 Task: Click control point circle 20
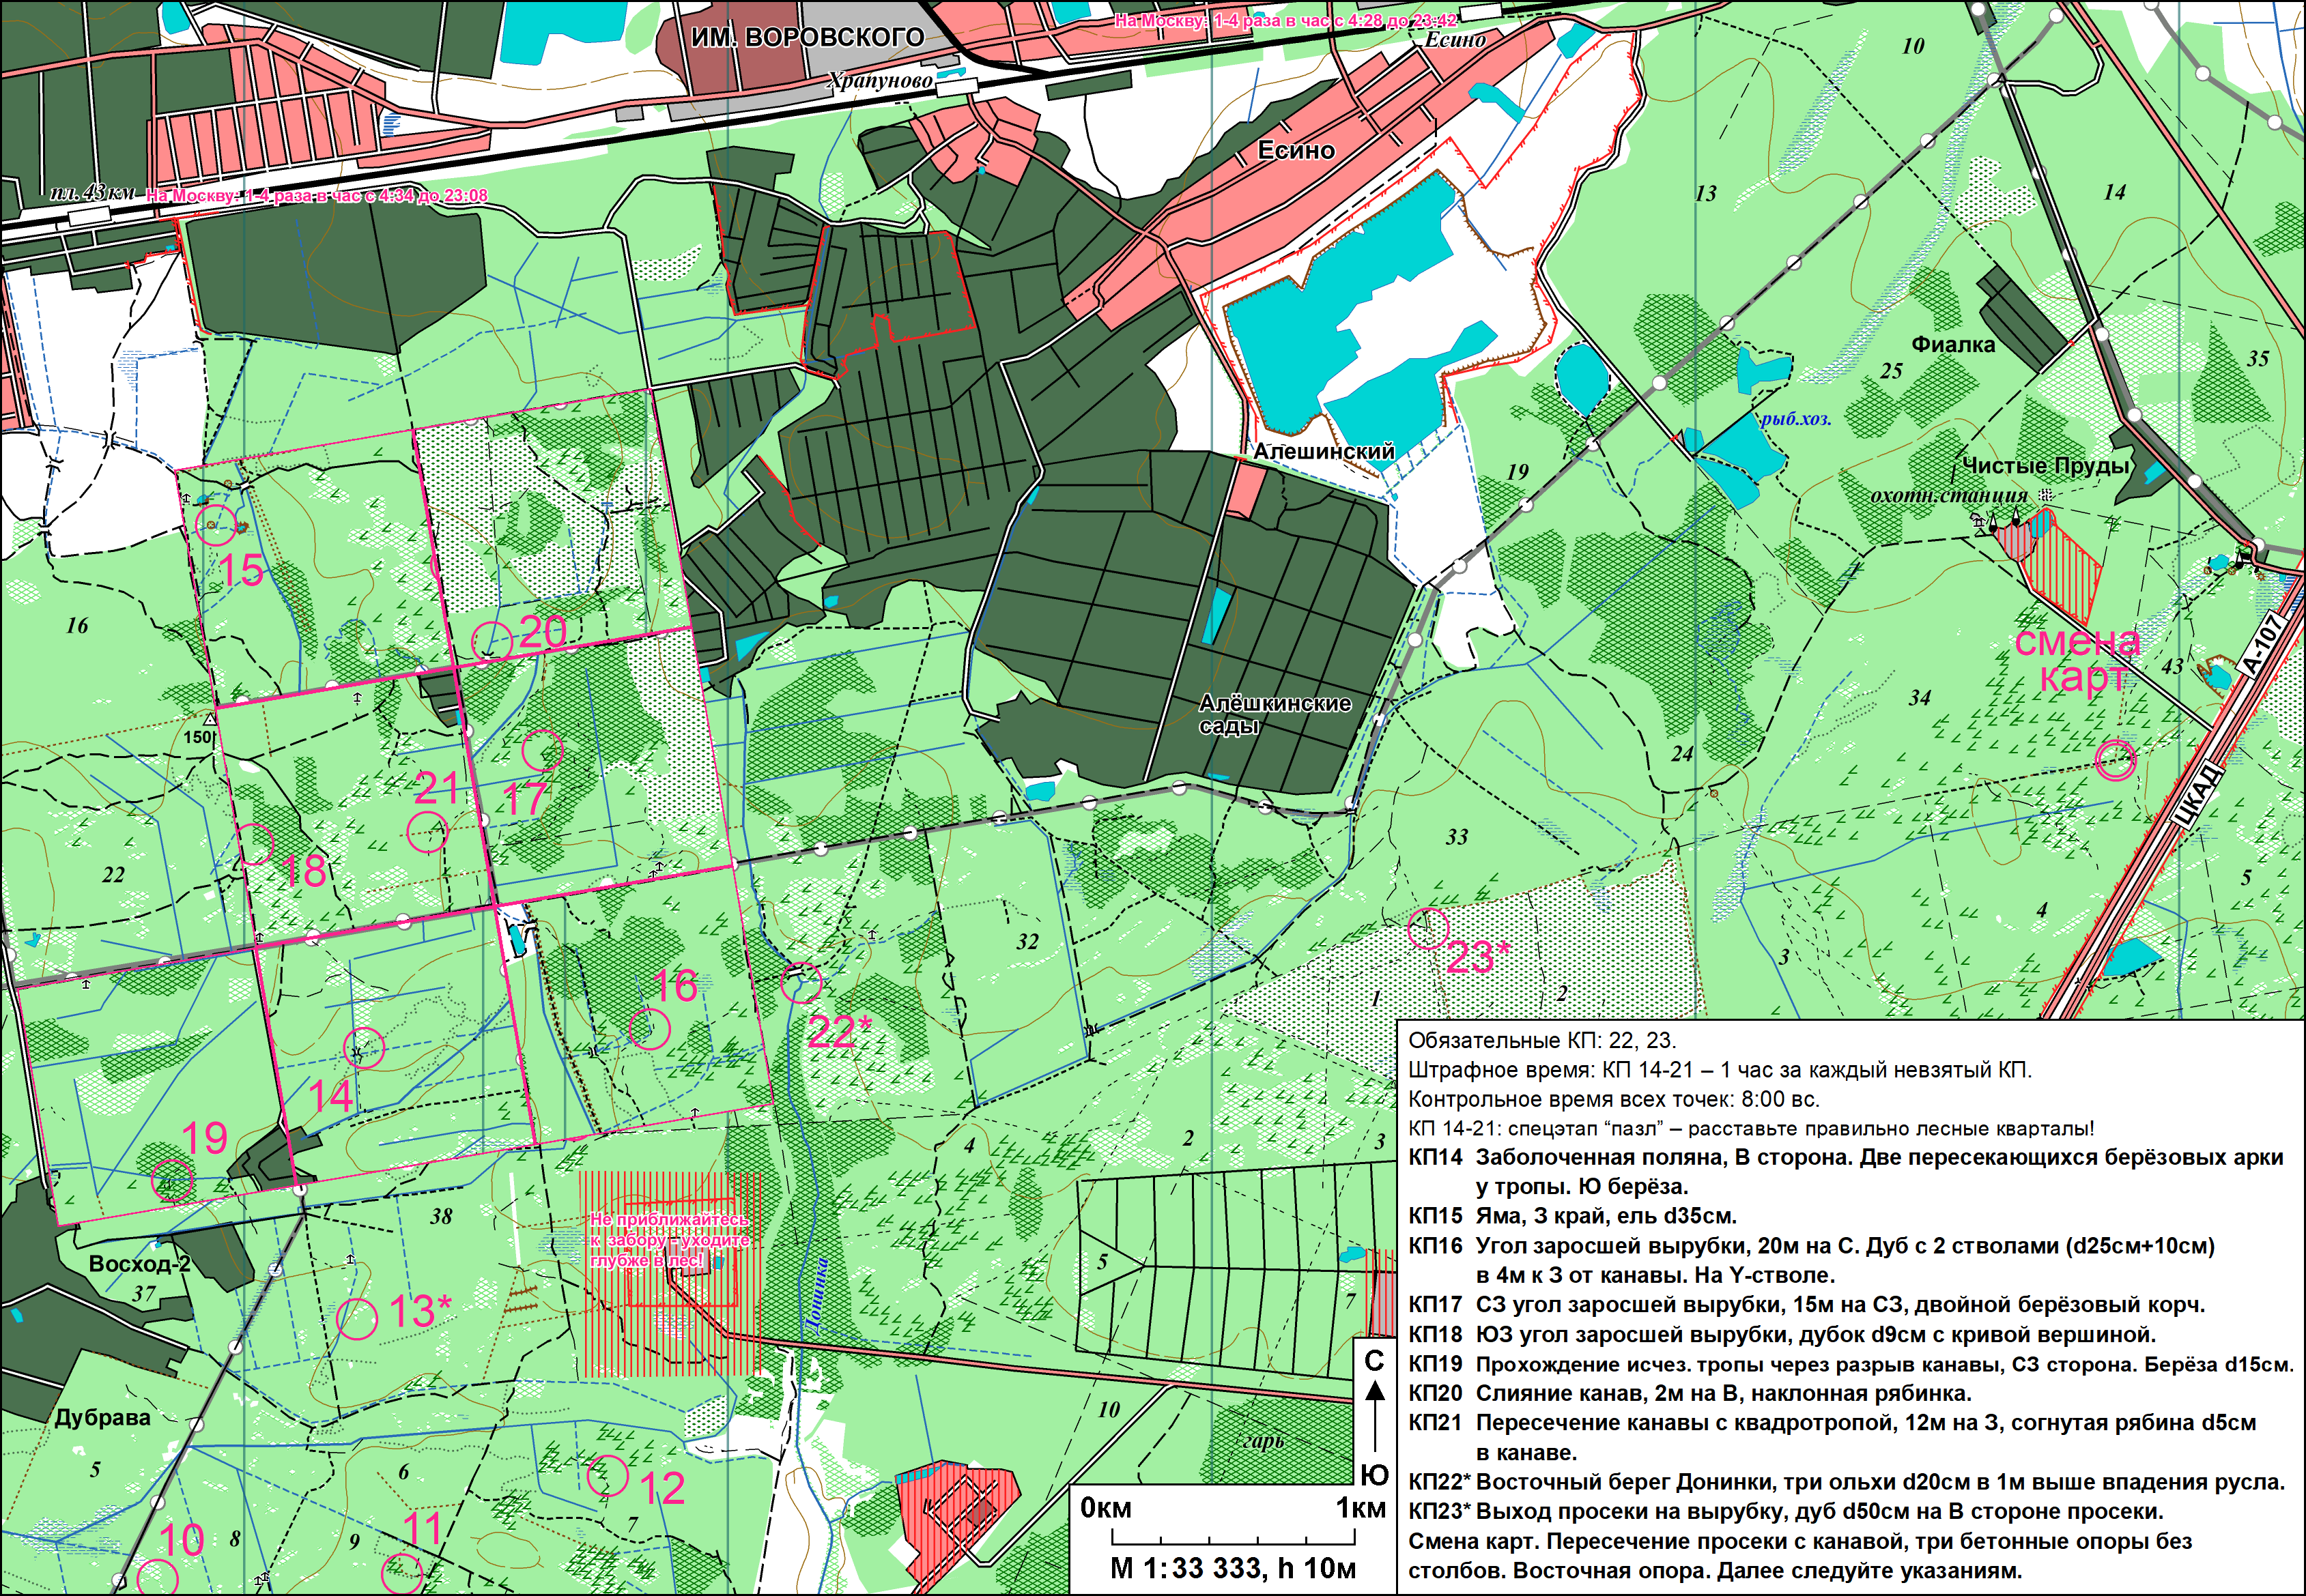coord(492,643)
